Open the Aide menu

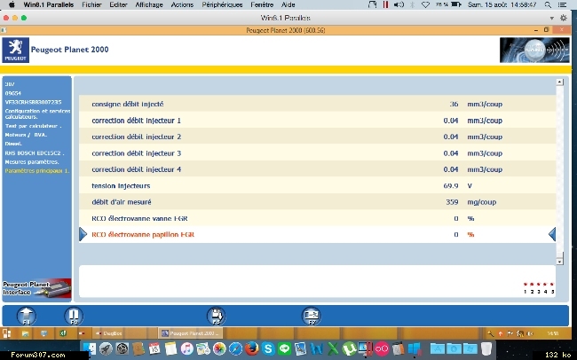tap(288, 4)
